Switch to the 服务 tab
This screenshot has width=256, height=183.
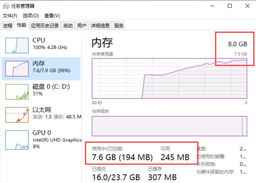119,26
